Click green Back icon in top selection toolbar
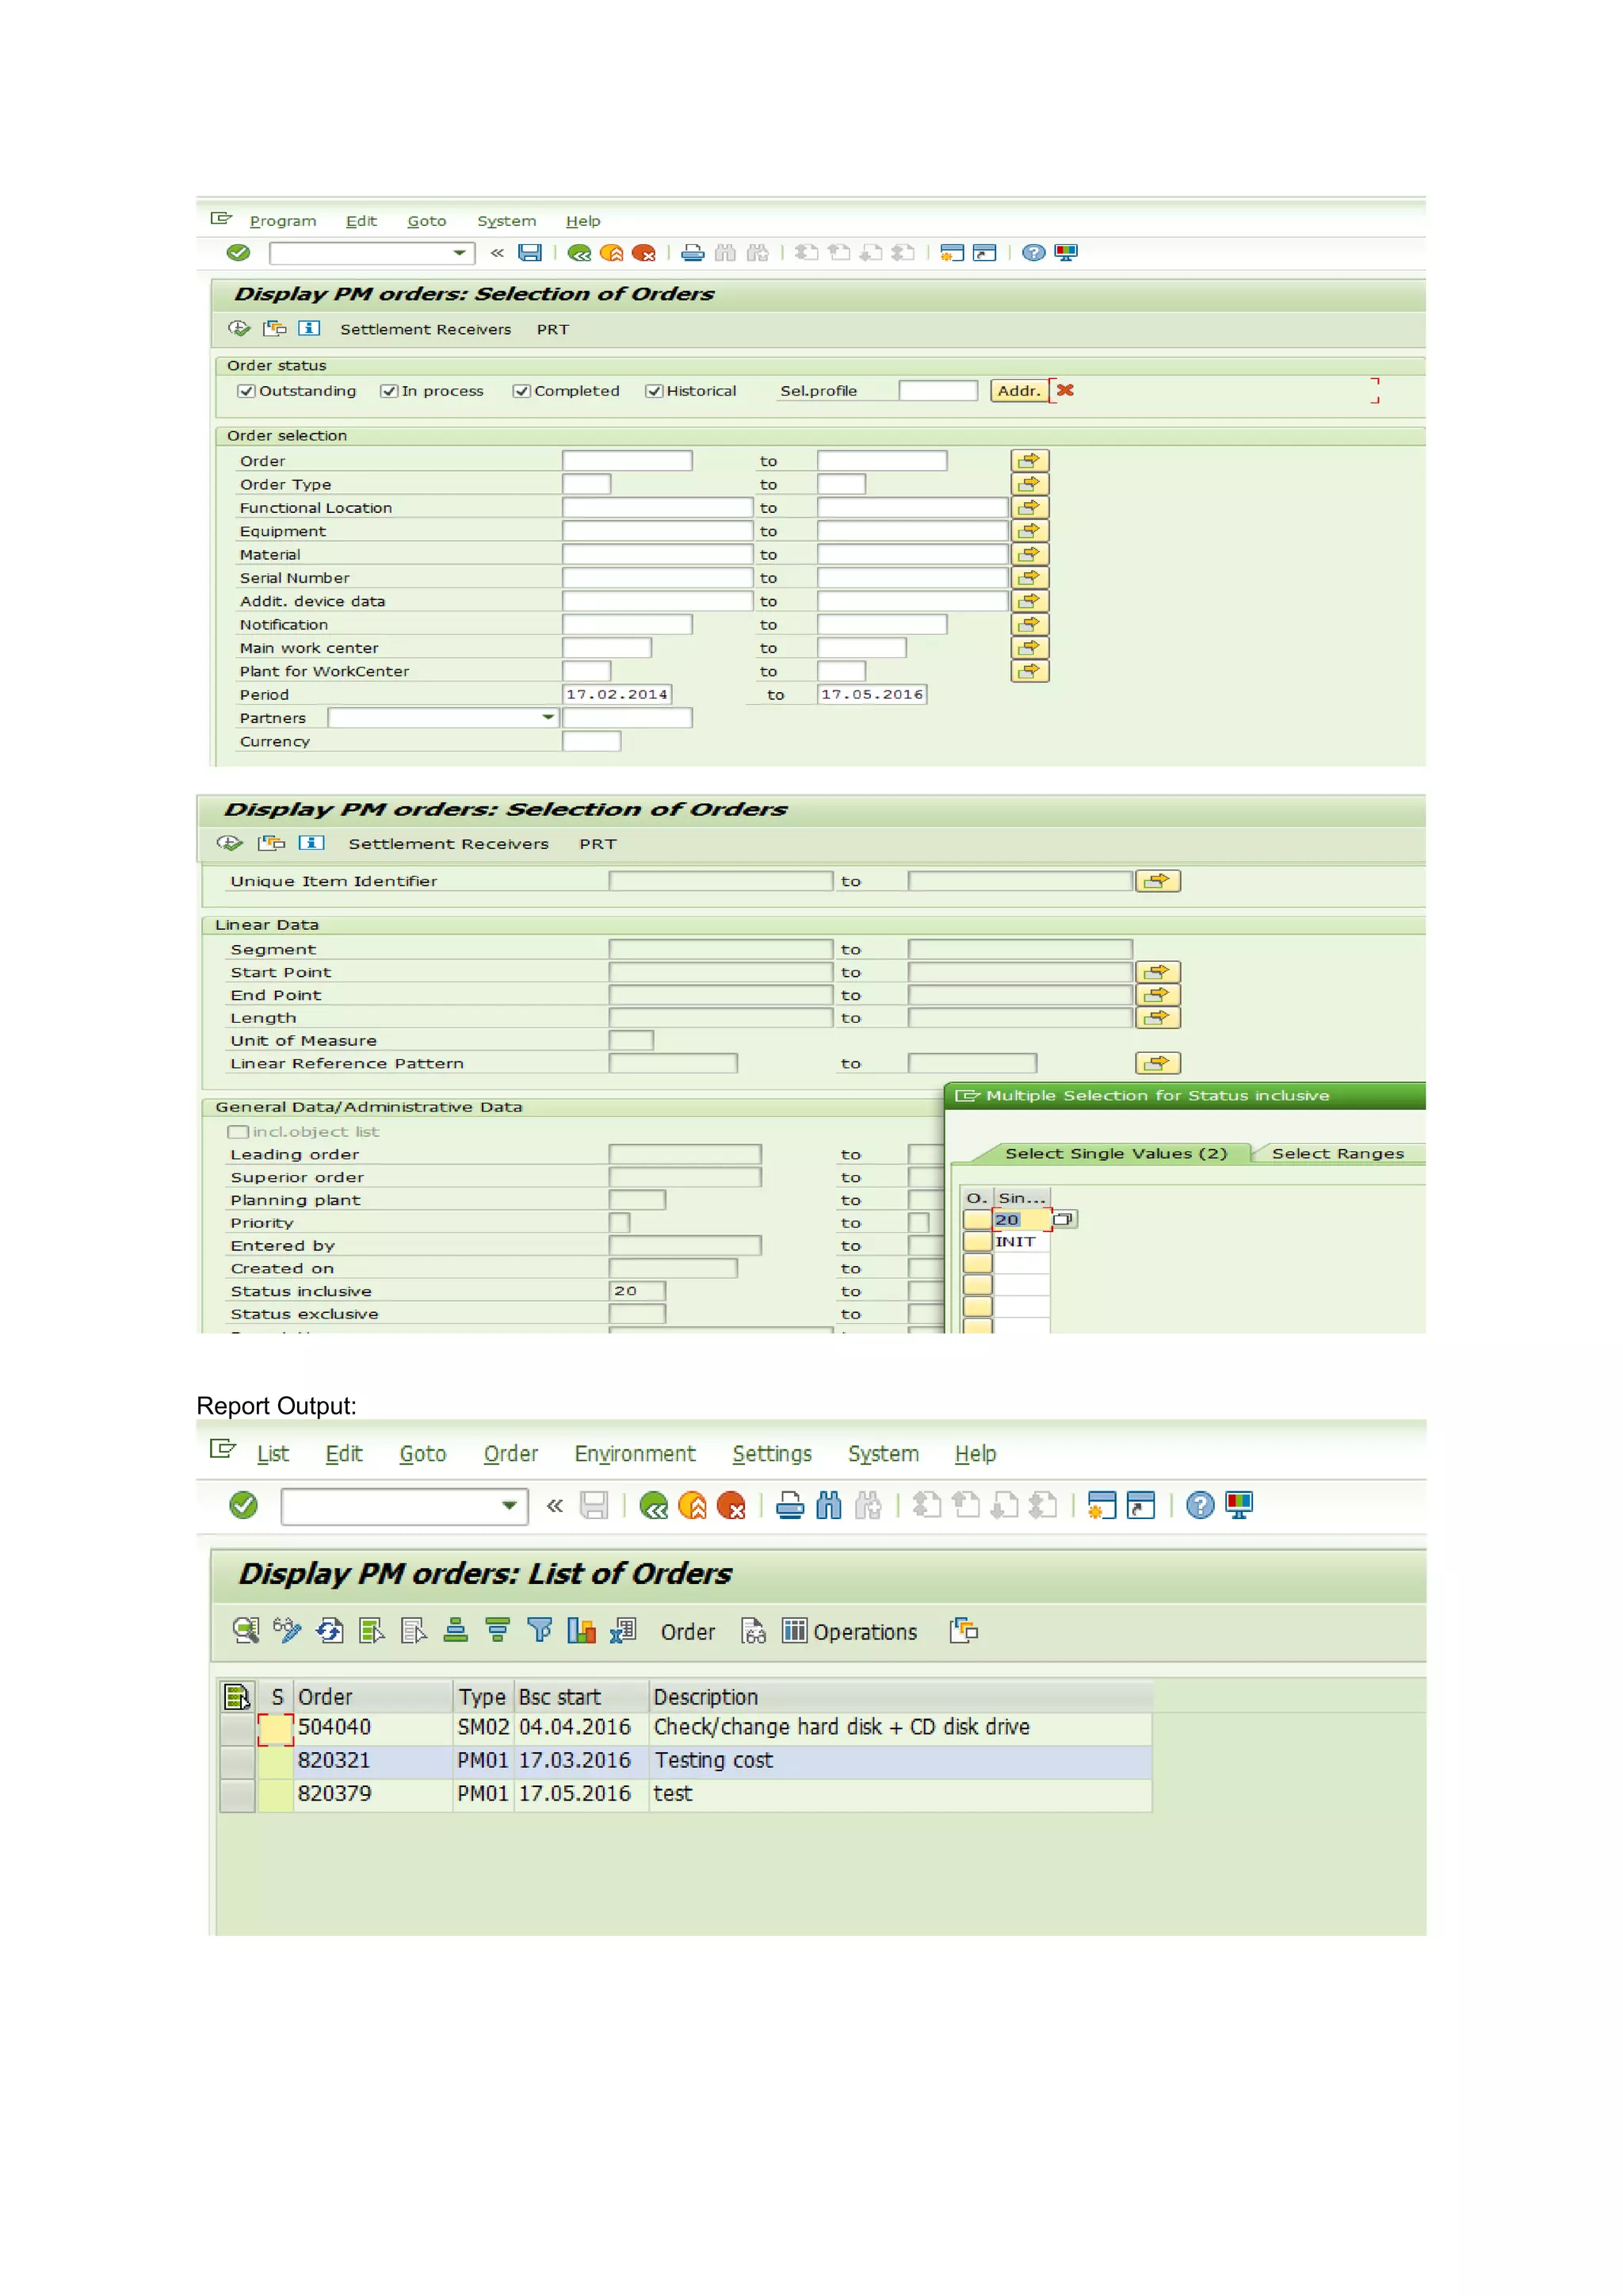The width and height of the screenshot is (1623, 2296). click(579, 253)
